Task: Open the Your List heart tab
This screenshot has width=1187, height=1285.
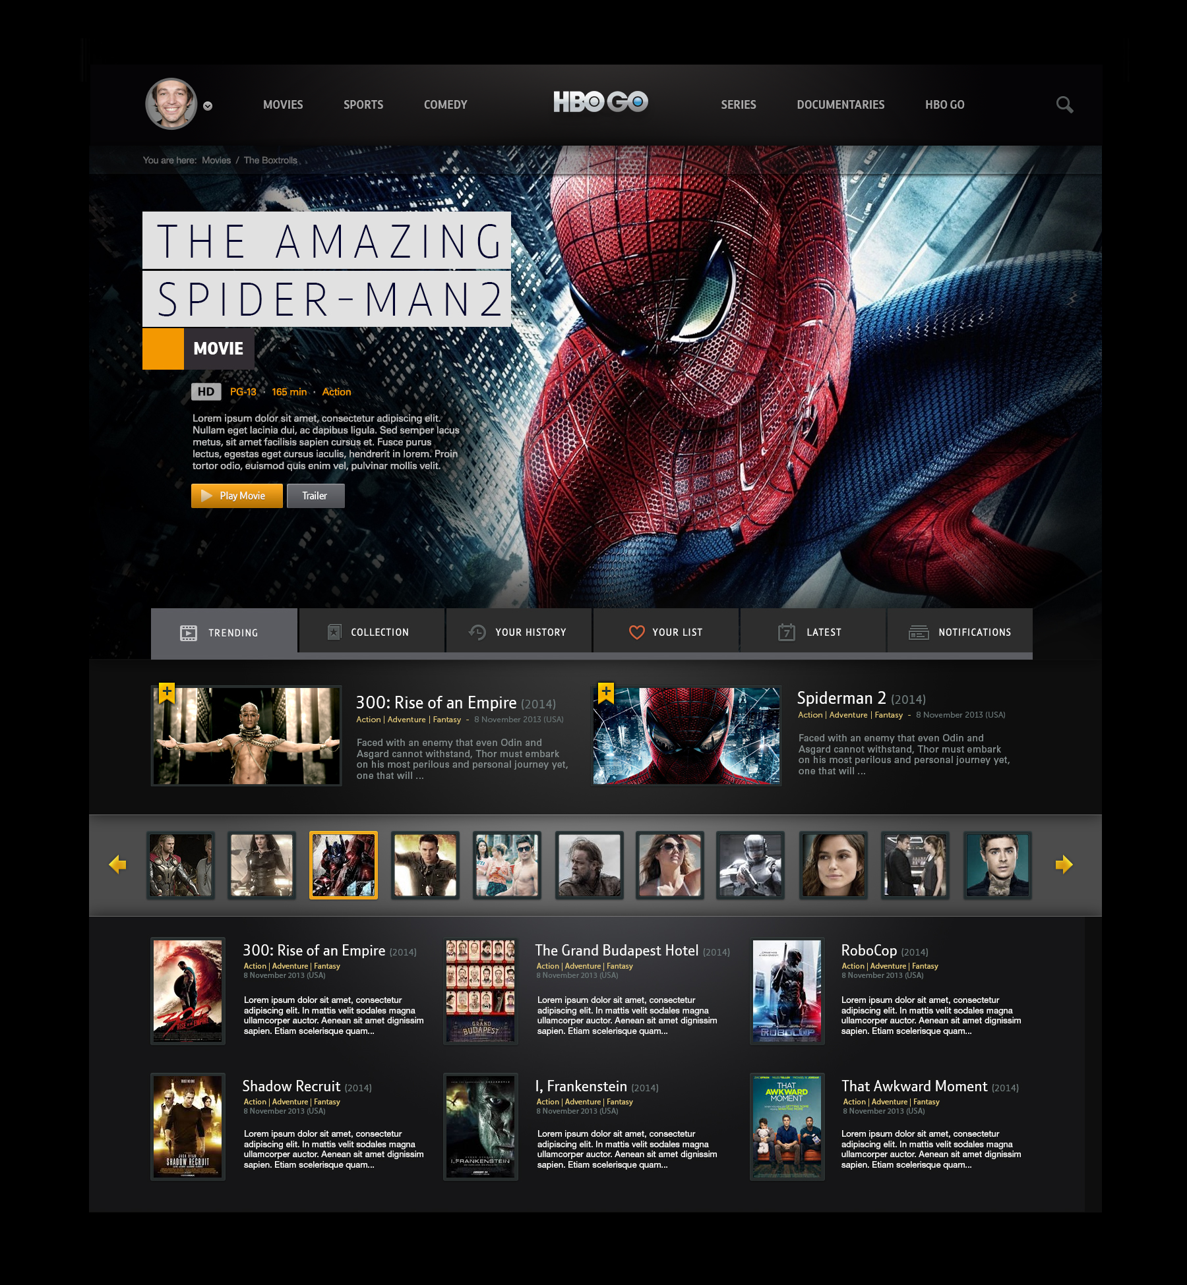Action: pyautogui.click(x=666, y=632)
